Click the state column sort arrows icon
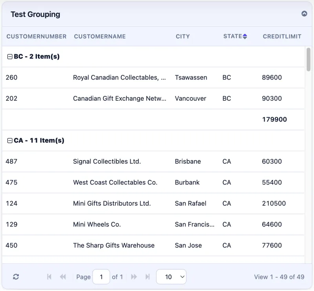 (x=245, y=36)
